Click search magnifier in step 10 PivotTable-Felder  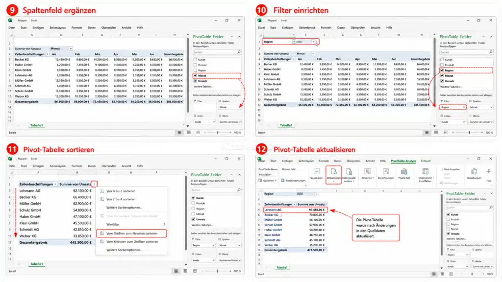point(491,52)
